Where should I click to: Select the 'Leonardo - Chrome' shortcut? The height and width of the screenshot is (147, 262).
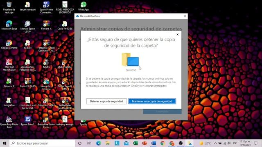[x=46, y=84]
